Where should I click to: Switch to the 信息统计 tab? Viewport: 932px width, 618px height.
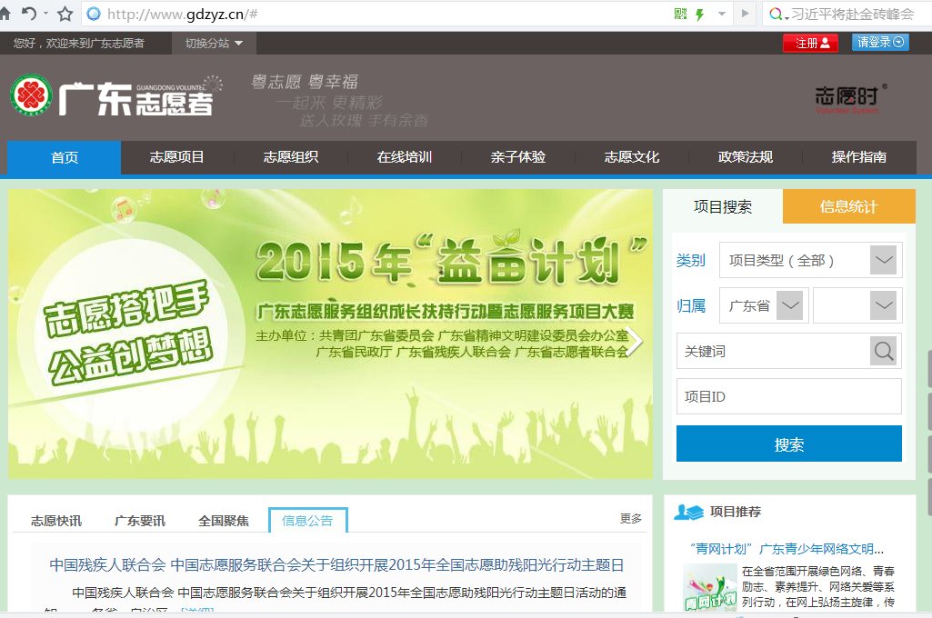point(848,206)
